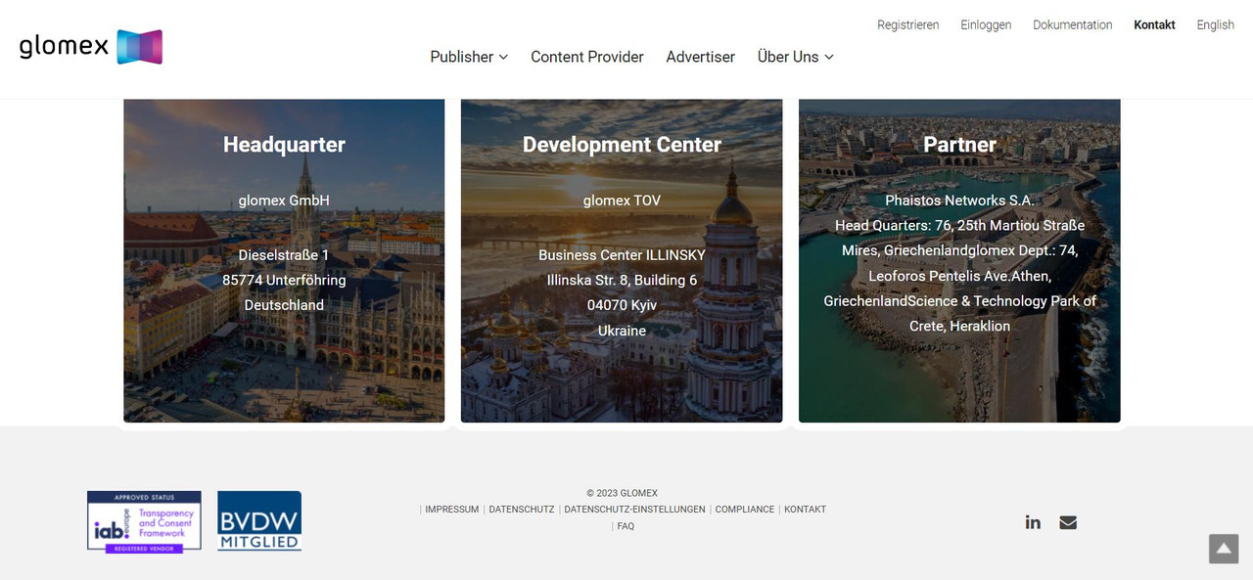The width and height of the screenshot is (1253, 580).
Task: Open Datenschutz footer link
Action: pos(522,510)
